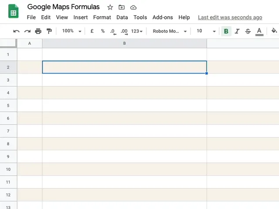Star the Google Maps Formulas document
The height and width of the screenshot is (209, 279).
click(110, 7)
